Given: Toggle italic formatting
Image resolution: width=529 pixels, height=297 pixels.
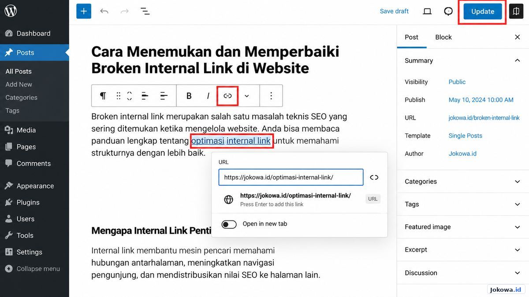Looking at the screenshot, I should tap(208, 96).
